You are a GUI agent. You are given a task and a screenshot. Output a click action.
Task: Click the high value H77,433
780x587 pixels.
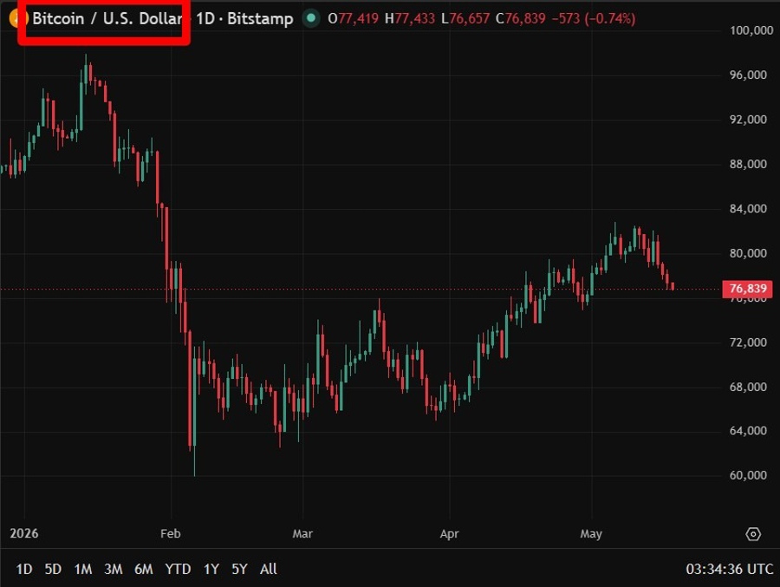click(410, 19)
